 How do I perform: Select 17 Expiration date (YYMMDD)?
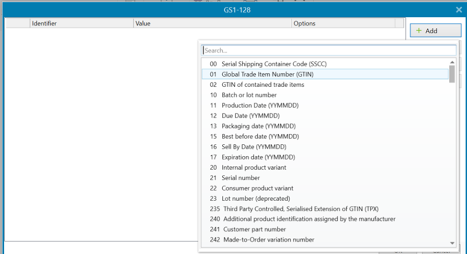click(258, 157)
